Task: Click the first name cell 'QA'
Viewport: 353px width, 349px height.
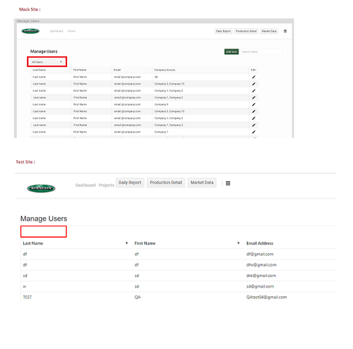Action: (x=138, y=298)
